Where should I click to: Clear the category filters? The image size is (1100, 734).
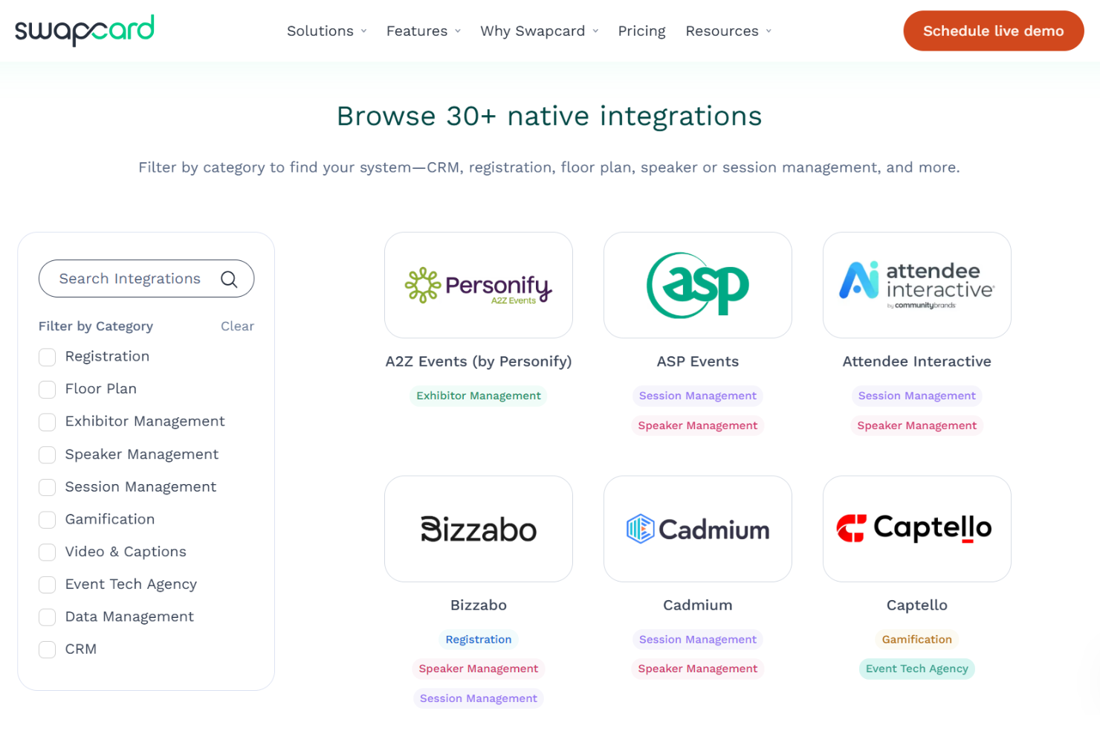pos(237,326)
